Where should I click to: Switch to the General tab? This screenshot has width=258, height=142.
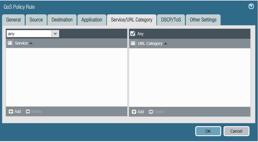tap(14, 20)
